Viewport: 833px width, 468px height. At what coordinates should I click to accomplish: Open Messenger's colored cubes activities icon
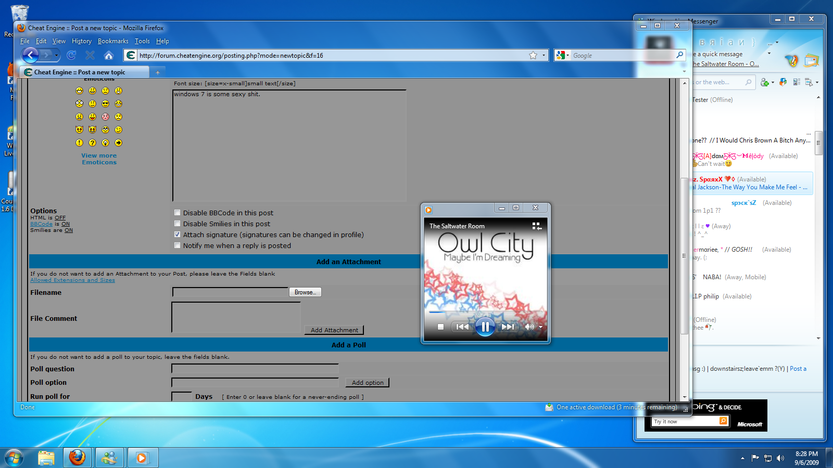pyautogui.click(x=782, y=82)
